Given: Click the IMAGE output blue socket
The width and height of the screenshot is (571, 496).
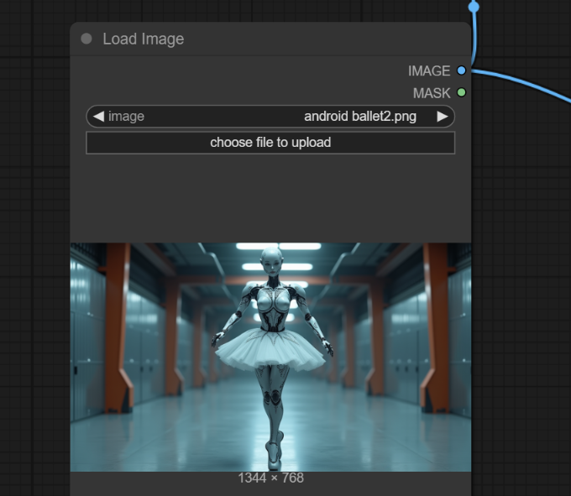Looking at the screenshot, I should click(461, 70).
